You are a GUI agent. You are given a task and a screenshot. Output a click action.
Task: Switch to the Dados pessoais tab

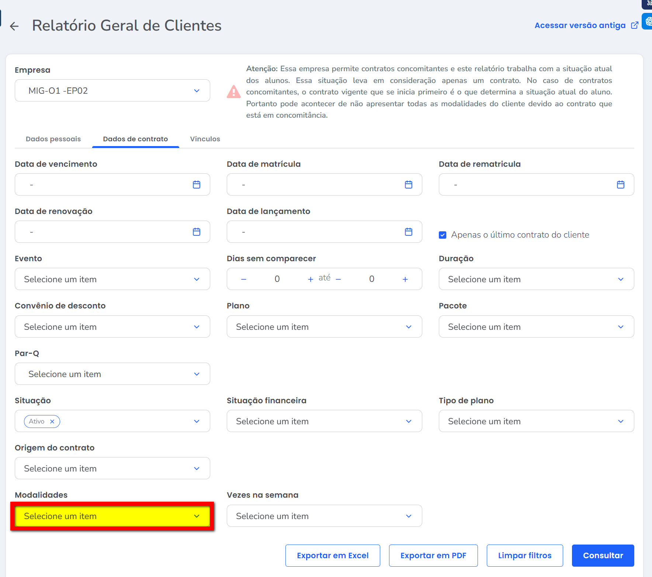pos(53,139)
